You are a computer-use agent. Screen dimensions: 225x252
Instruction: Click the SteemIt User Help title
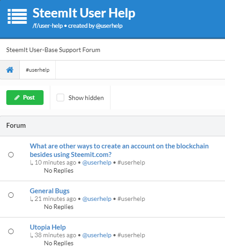84,13
